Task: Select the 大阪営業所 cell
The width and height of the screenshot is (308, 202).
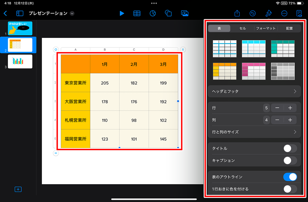Action: 75,102
